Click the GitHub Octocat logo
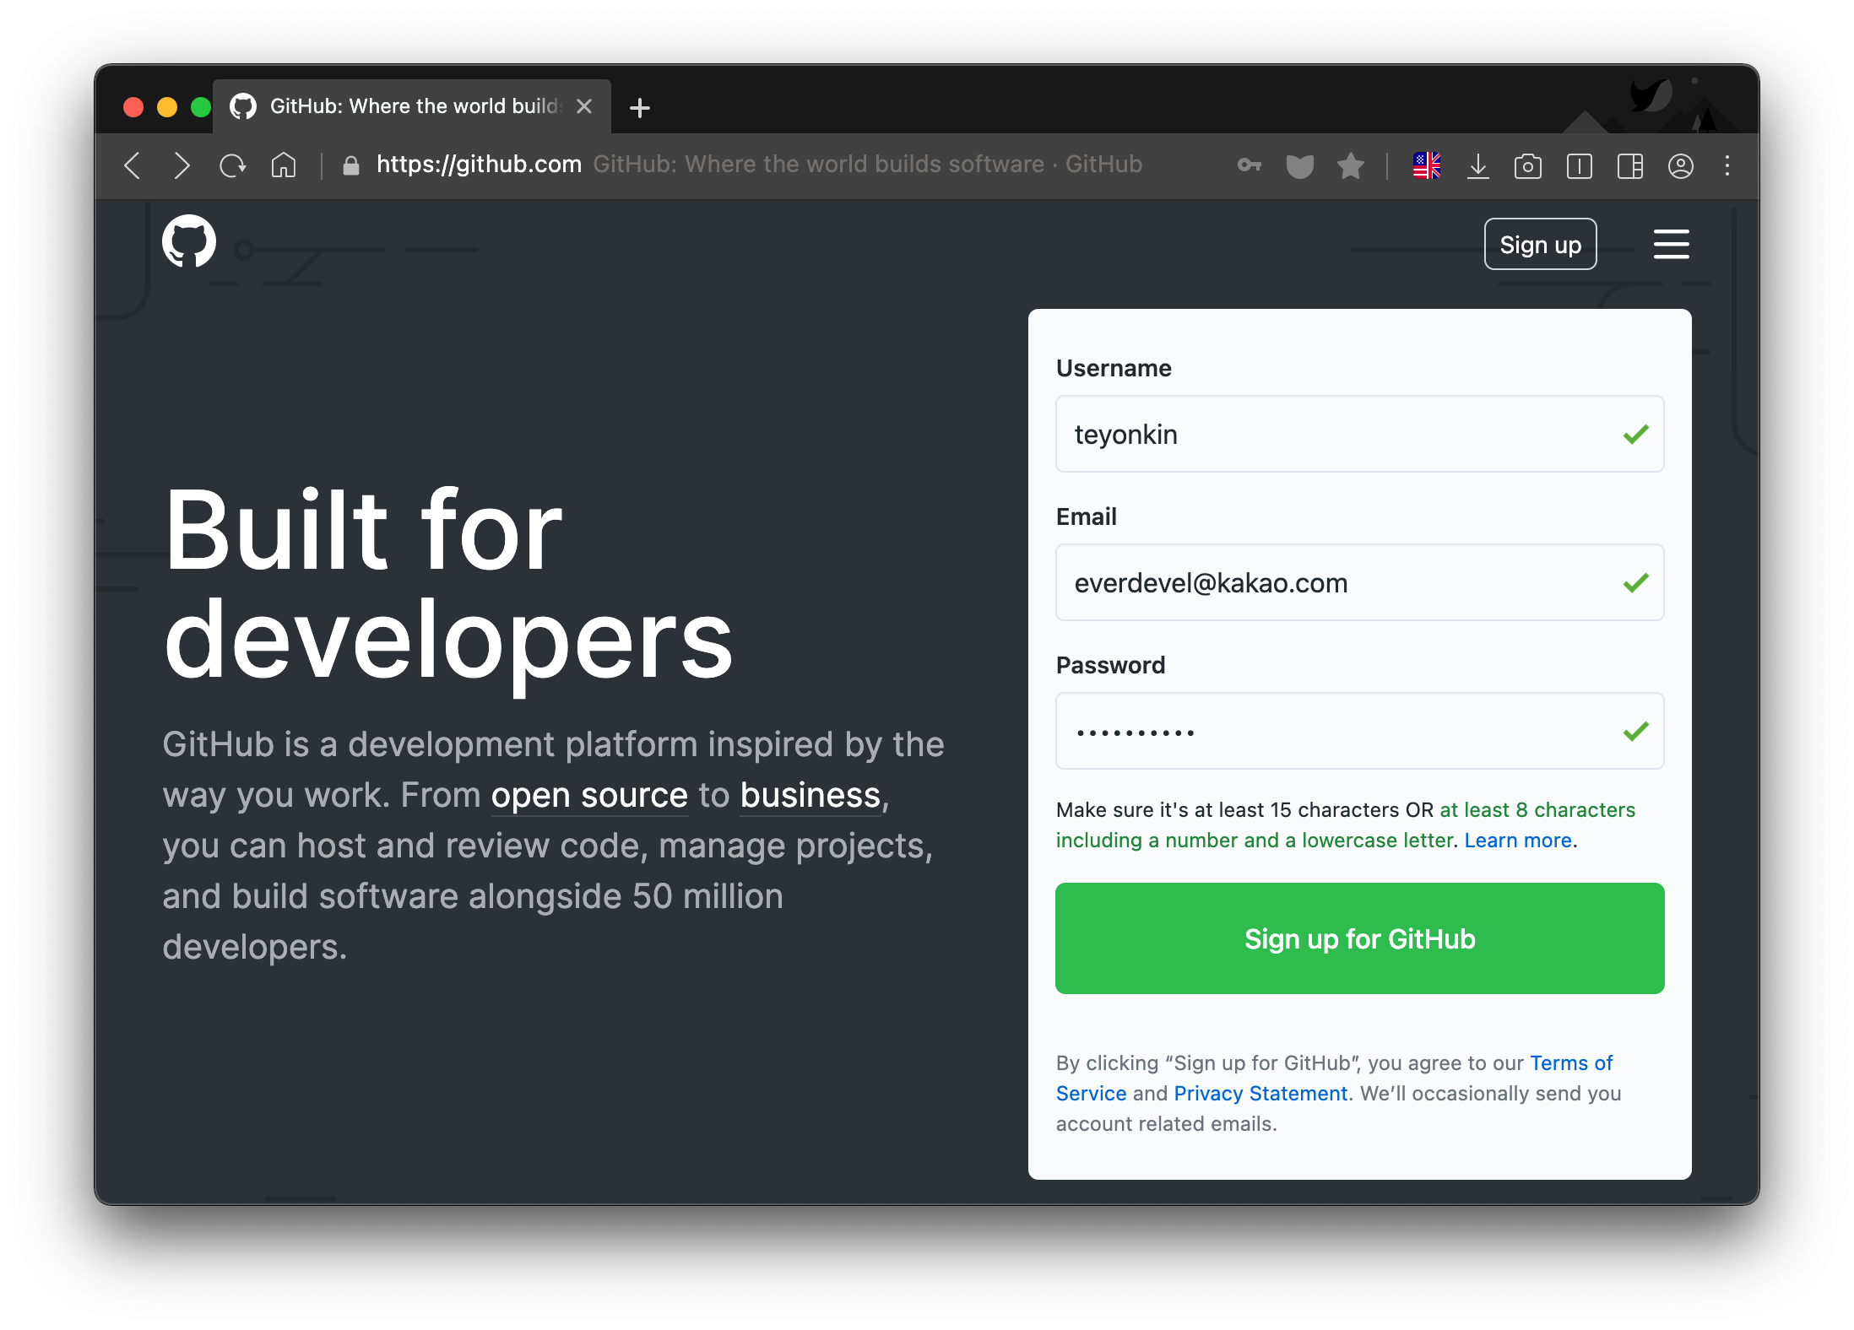Screen dimensions: 1854x1330 click(189, 241)
